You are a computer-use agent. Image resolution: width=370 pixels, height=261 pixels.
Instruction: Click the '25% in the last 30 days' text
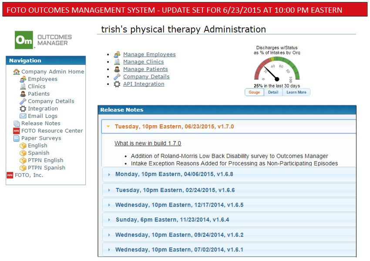[x=277, y=86]
